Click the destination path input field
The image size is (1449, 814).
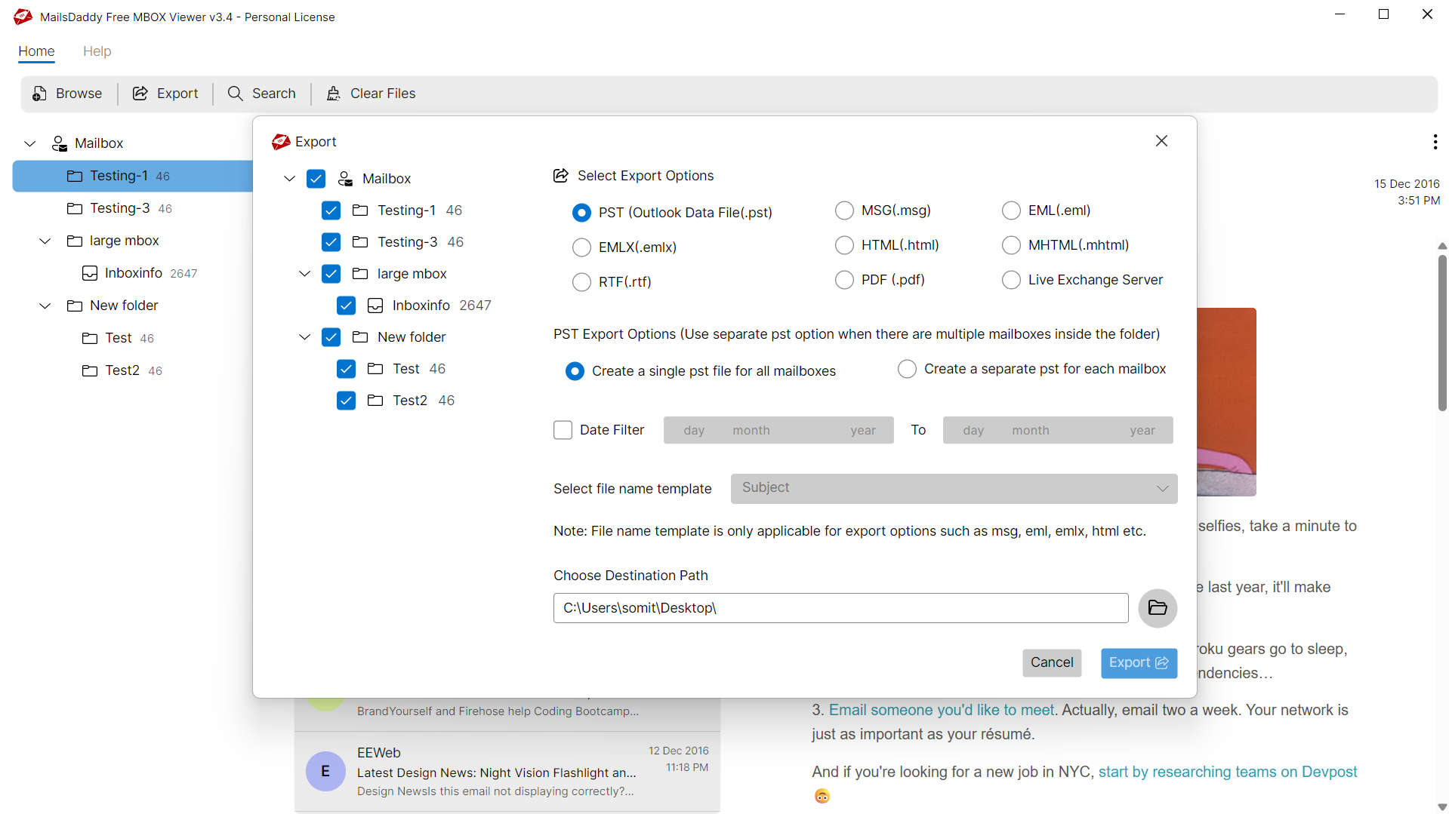pyautogui.click(x=840, y=608)
